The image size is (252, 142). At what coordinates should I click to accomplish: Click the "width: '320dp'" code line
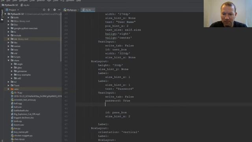[118, 54]
